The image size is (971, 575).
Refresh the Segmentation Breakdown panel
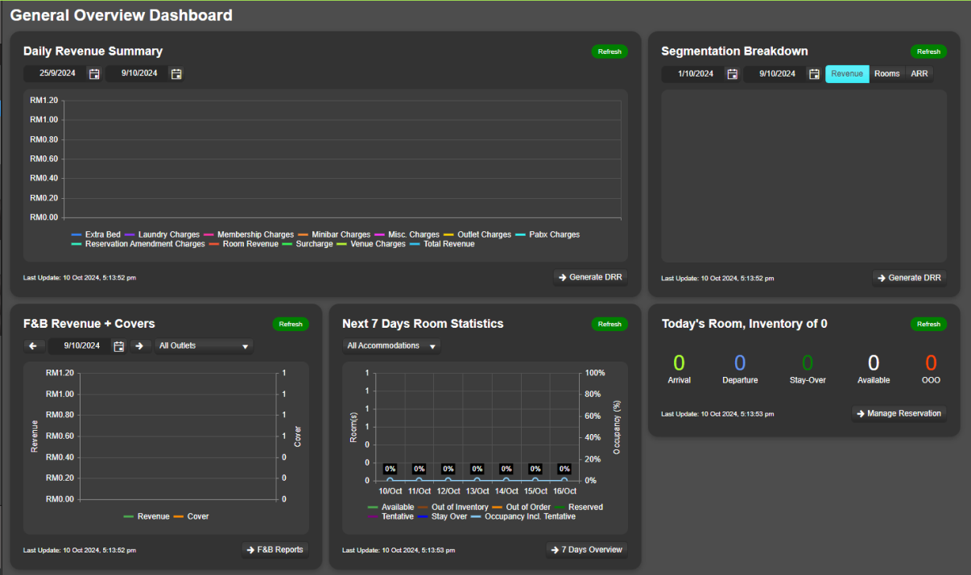928,52
